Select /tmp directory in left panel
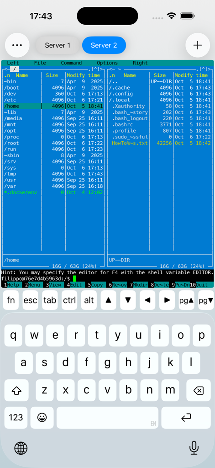 (53, 174)
